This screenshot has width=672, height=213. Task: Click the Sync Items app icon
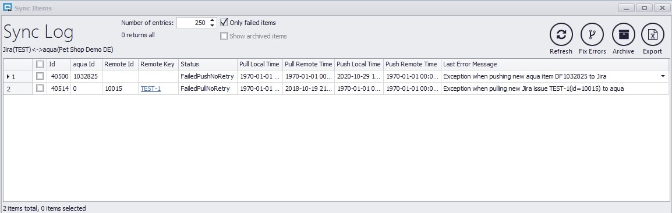8,8
